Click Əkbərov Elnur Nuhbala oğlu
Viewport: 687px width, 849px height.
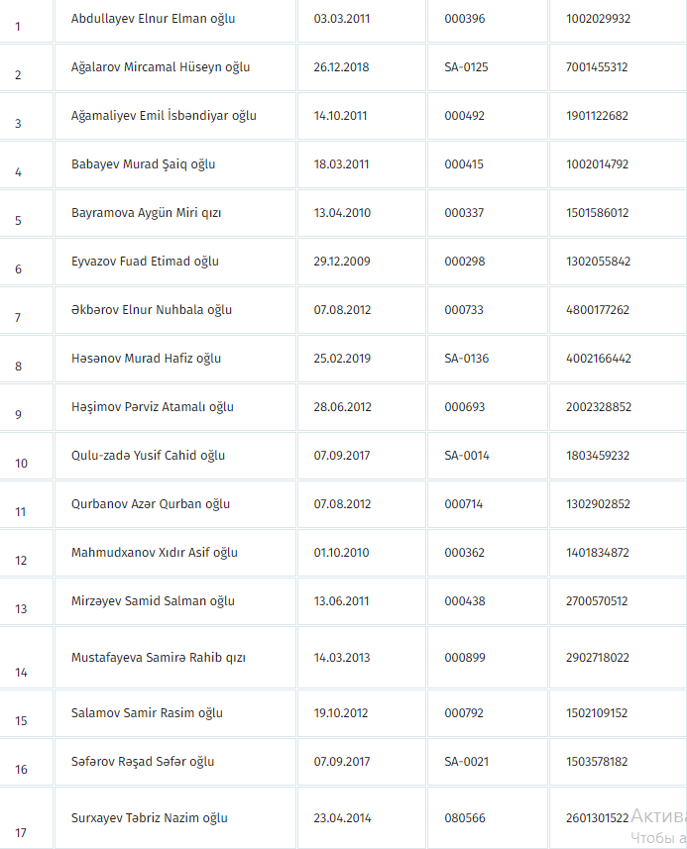152,310
